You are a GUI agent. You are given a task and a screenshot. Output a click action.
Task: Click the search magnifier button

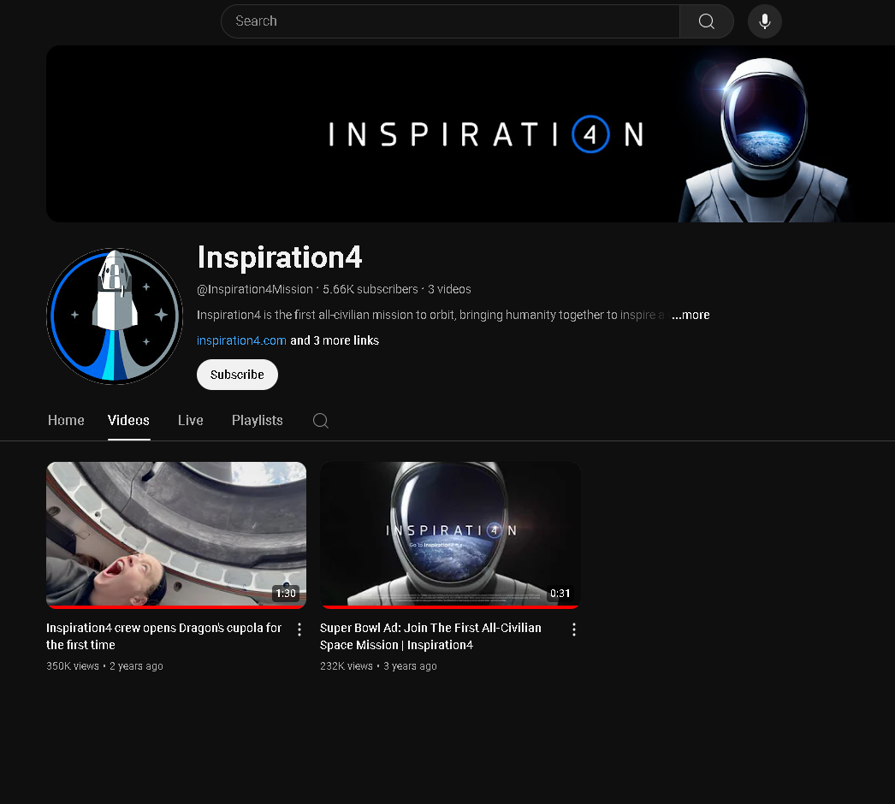click(x=706, y=21)
